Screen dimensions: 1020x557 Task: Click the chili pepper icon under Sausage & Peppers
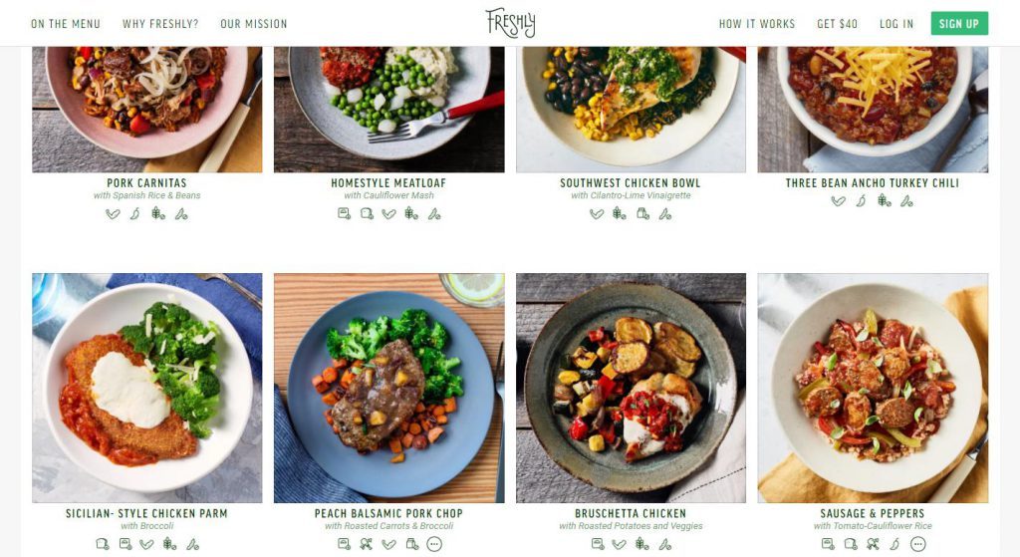(x=895, y=544)
